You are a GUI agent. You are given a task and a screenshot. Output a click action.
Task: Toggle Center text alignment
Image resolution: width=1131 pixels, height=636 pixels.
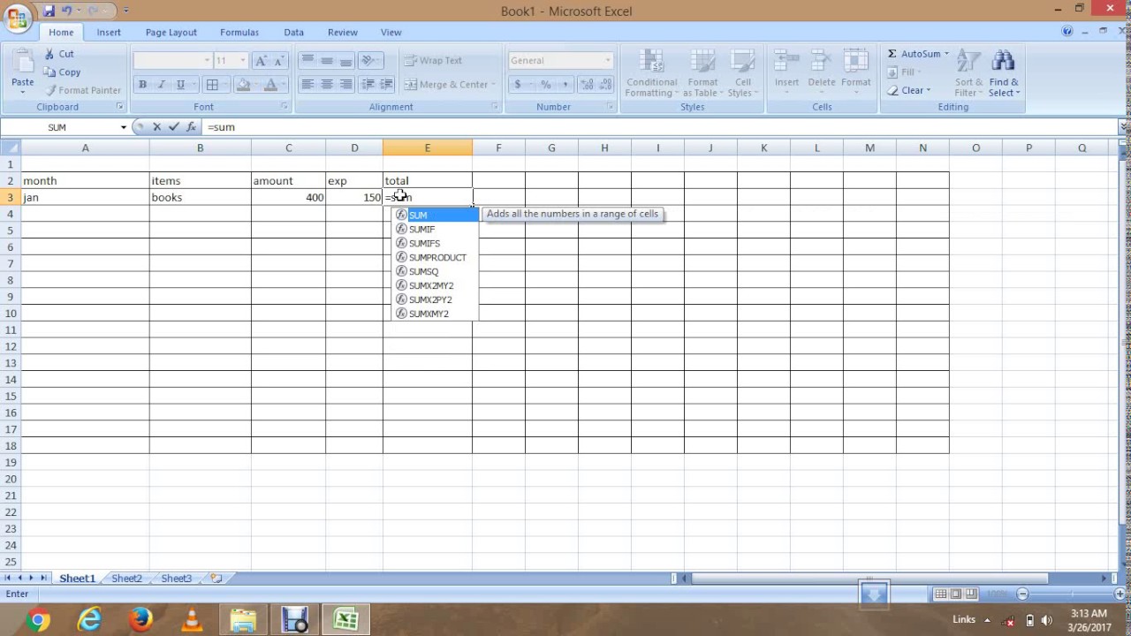tap(326, 84)
